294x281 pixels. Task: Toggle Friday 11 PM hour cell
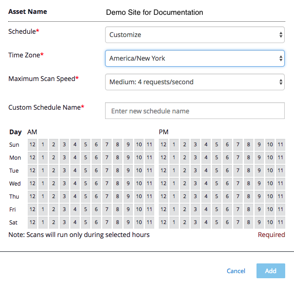[280, 210]
